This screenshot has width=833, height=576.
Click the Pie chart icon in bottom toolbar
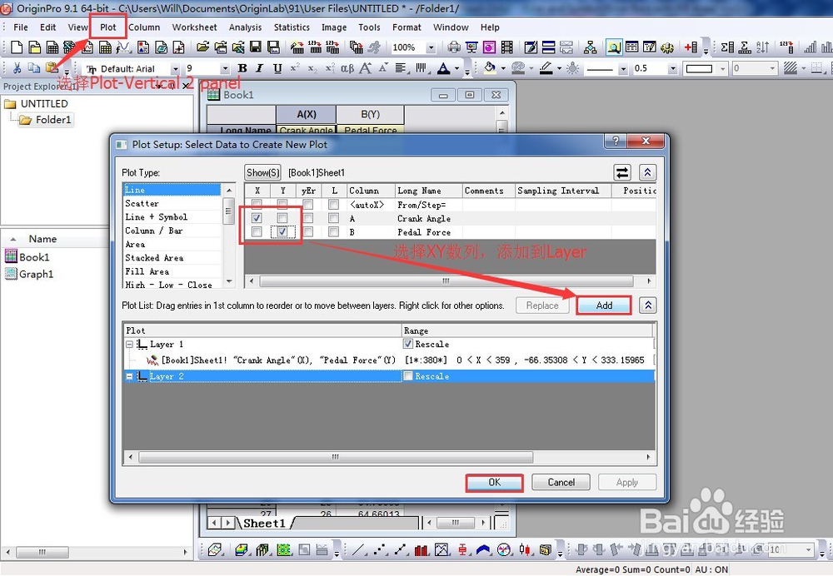pyautogui.click(x=504, y=550)
